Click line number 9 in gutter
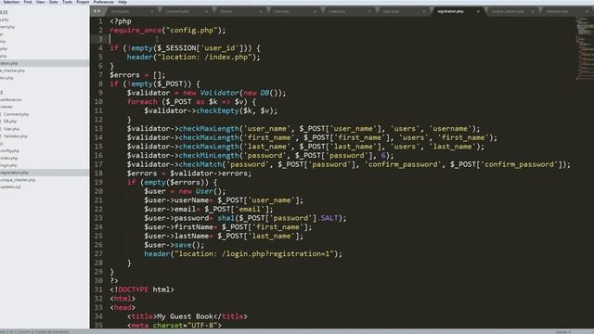The image size is (594, 334). click(x=100, y=93)
